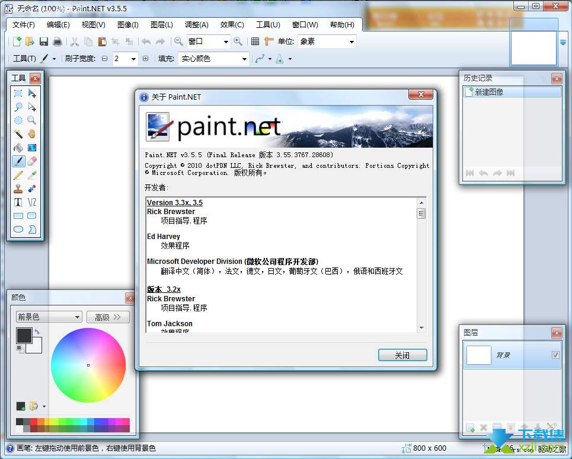Screen dimensions: 572x459
Task: Select the Gradient tool
Action: coord(32,148)
